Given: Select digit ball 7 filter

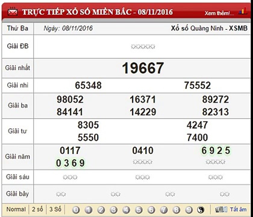Looking at the screenshot, I should [x=164, y=210].
